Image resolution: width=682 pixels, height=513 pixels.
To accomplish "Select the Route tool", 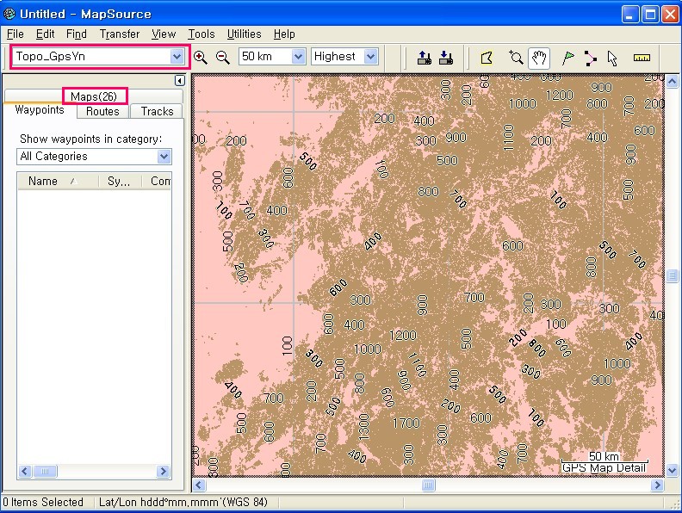I will (590, 58).
